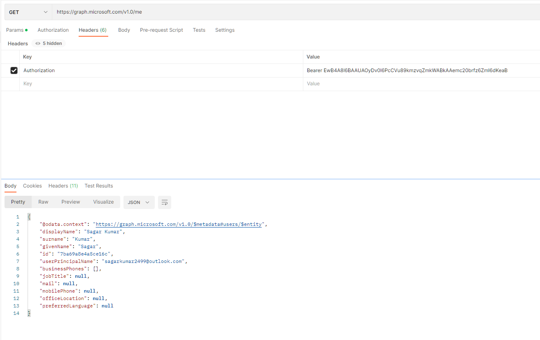This screenshot has width=540, height=340.
Task: Switch to the request Body tab
Action: (124, 30)
